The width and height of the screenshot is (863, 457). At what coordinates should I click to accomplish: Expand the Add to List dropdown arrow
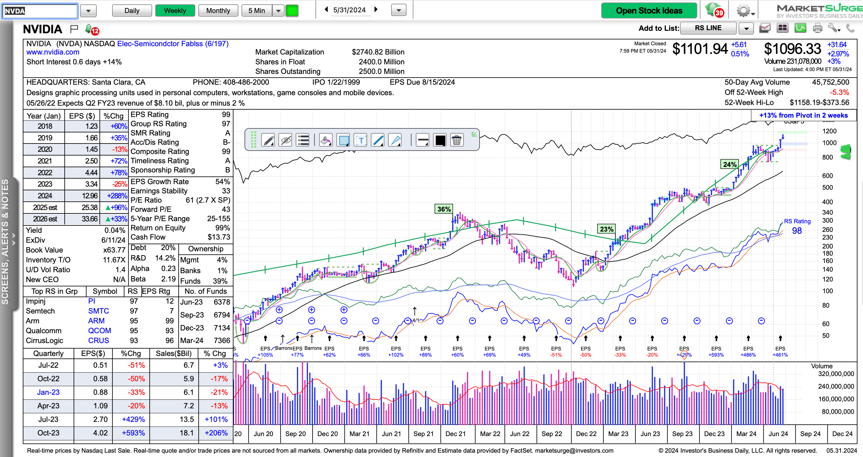click(x=746, y=28)
